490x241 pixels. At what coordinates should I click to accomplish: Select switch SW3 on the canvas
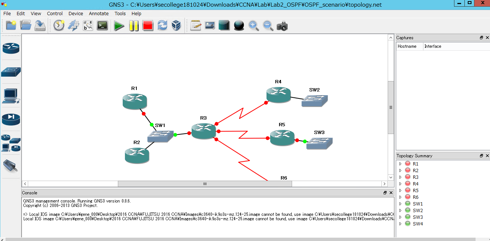[x=319, y=143]
